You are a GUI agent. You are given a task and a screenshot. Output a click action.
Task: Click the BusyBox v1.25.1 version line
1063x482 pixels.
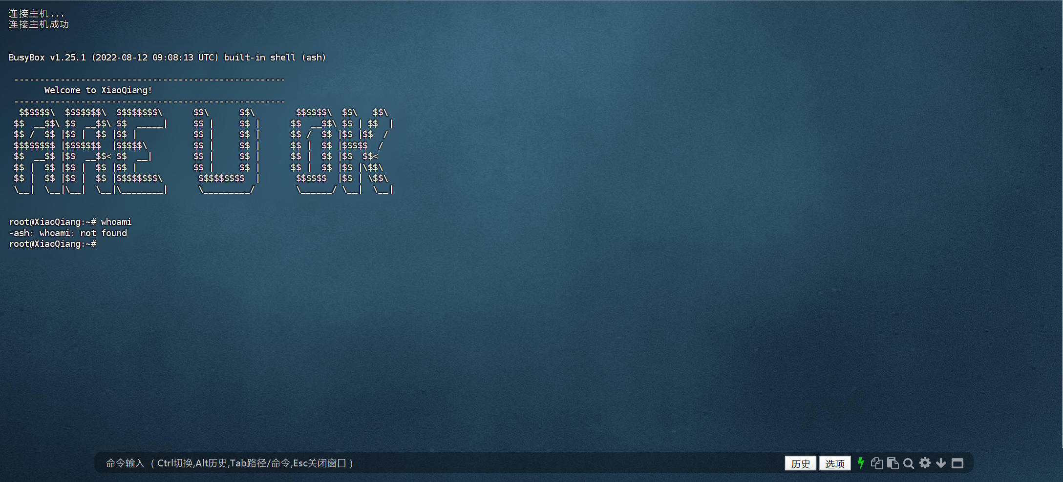167,58
